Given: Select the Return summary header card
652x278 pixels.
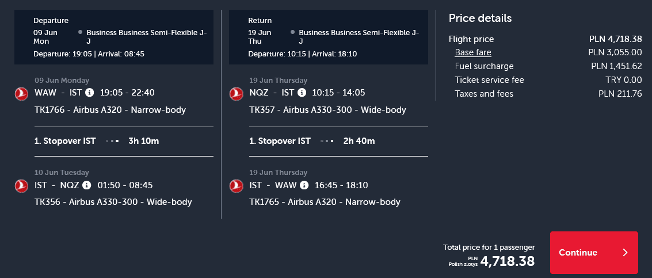Looking at the screenshot, I should coord(329,37).
